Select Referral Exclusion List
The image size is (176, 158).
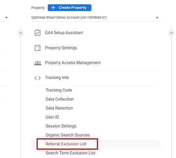66,144
